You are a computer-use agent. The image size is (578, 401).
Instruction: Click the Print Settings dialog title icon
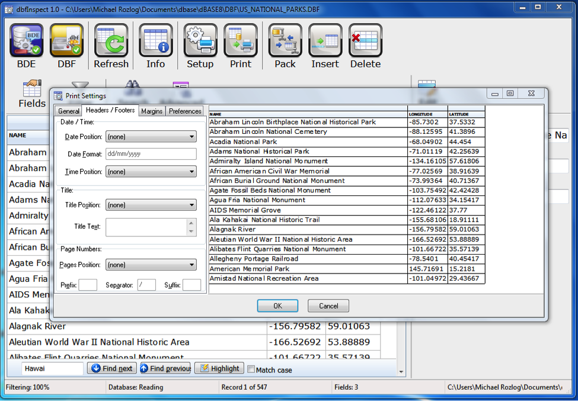58,96
